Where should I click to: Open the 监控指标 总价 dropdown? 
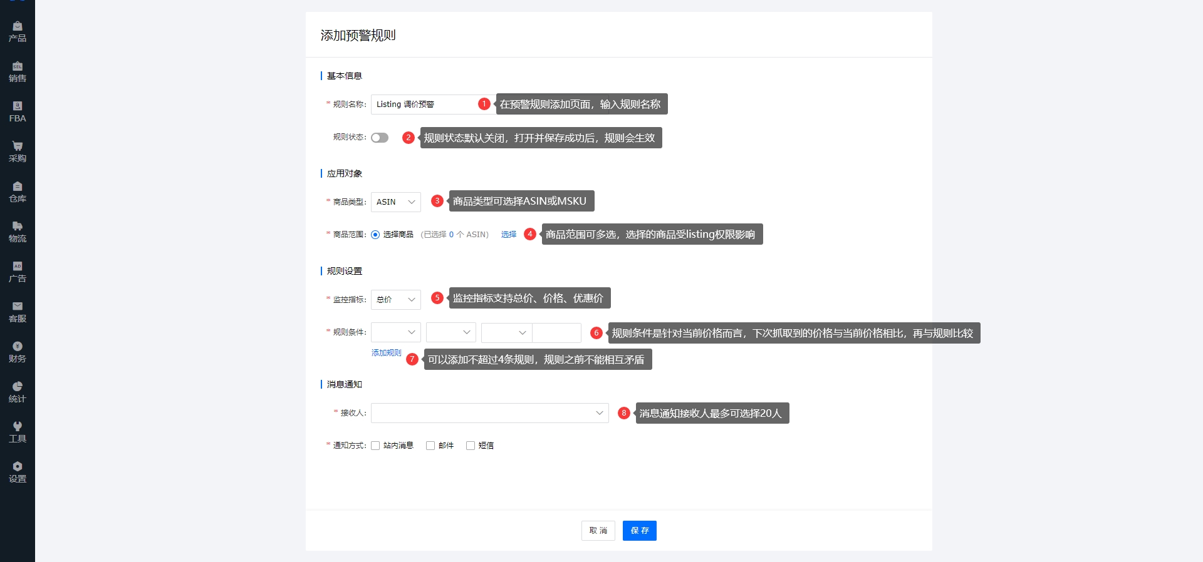tap(396, 300)
